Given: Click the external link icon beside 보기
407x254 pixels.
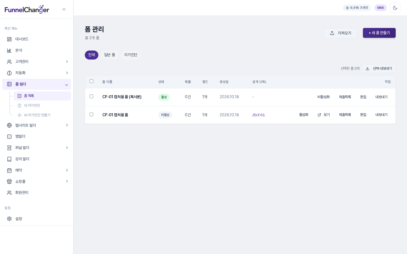Looking at the screenshot, I should 319,115.
